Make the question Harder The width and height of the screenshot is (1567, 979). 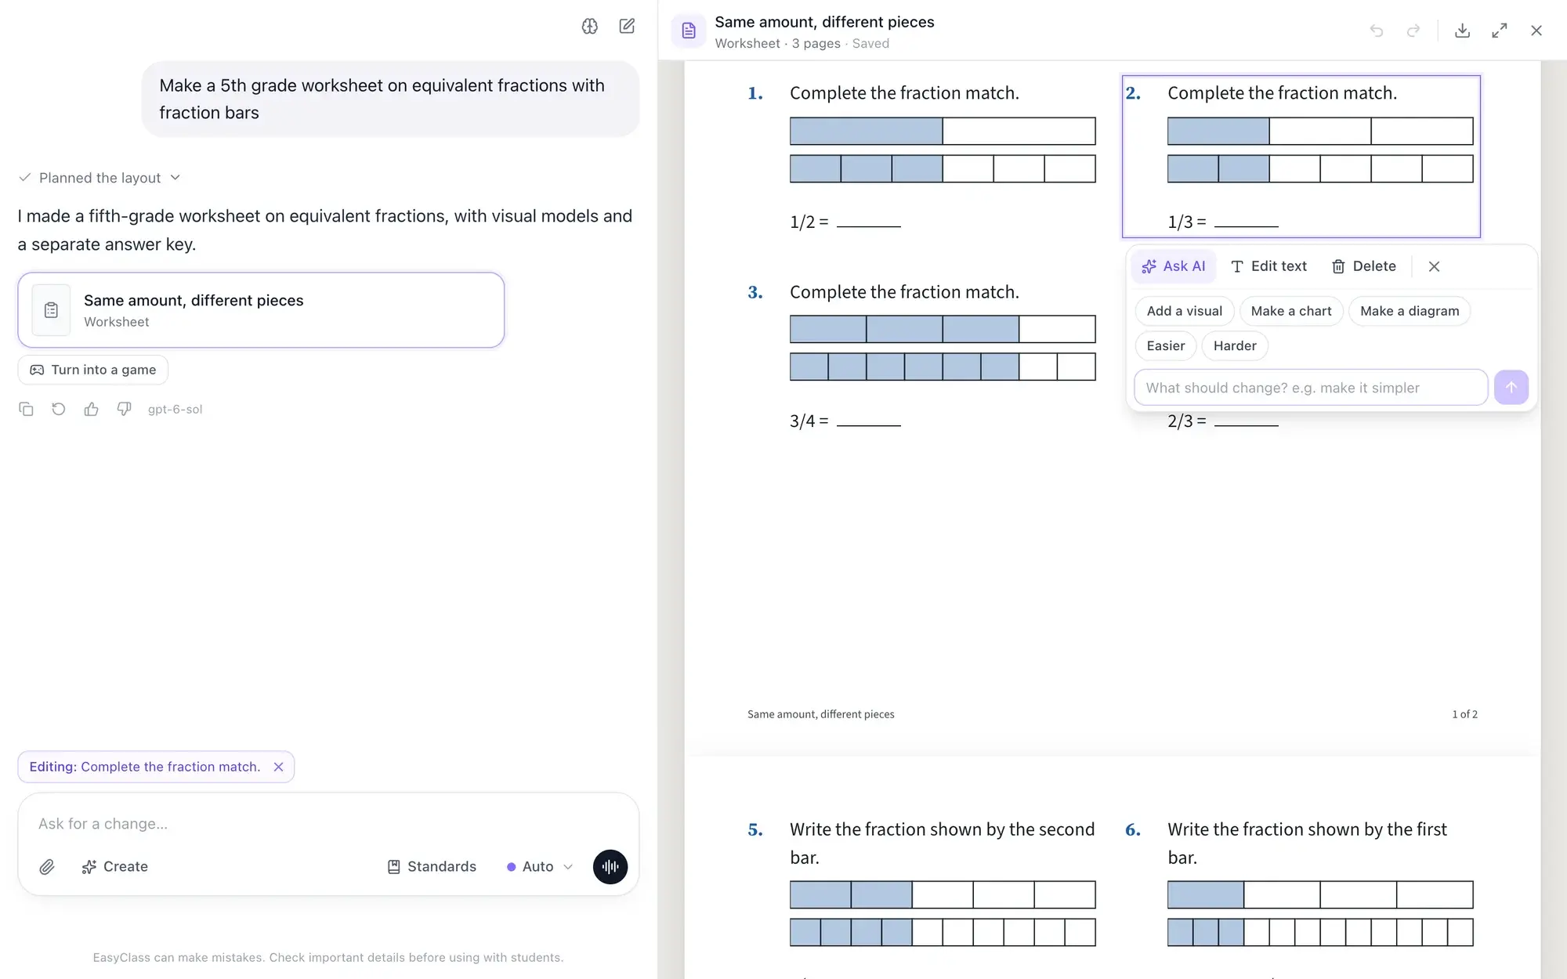tap(1235, 345)
